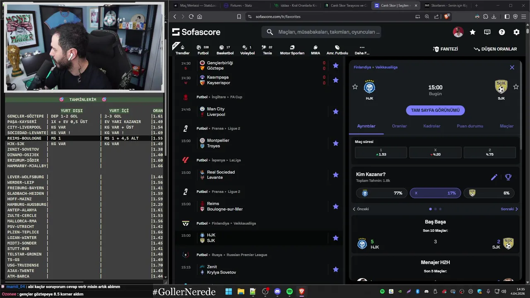This screenshot has height=298, width=530.
Task: Click the first carousel dot indicator
Action: [x=431, y=209]
